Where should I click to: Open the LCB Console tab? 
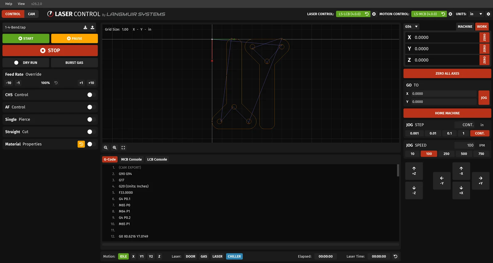pyautogui.click(x=157, y=159)
